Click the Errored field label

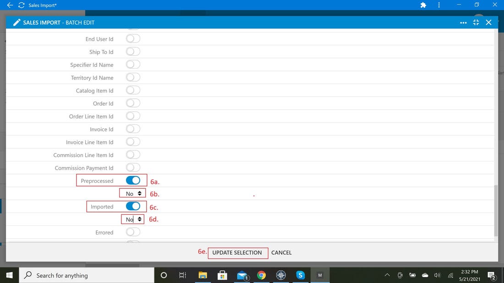pyautogui.click(x=104, y=232)
